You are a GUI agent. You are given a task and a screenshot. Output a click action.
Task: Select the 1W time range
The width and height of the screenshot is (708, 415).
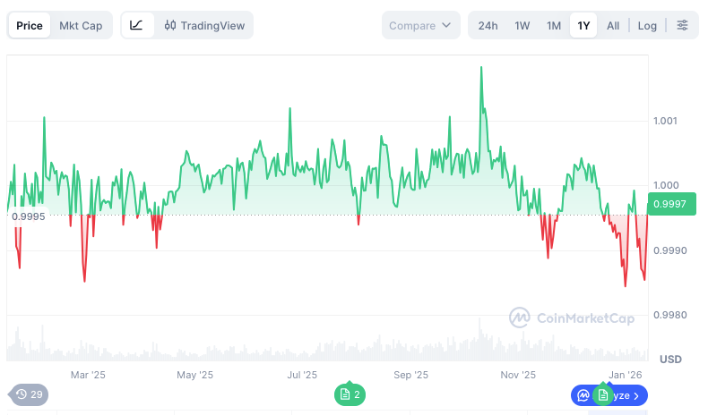point(522,25)
